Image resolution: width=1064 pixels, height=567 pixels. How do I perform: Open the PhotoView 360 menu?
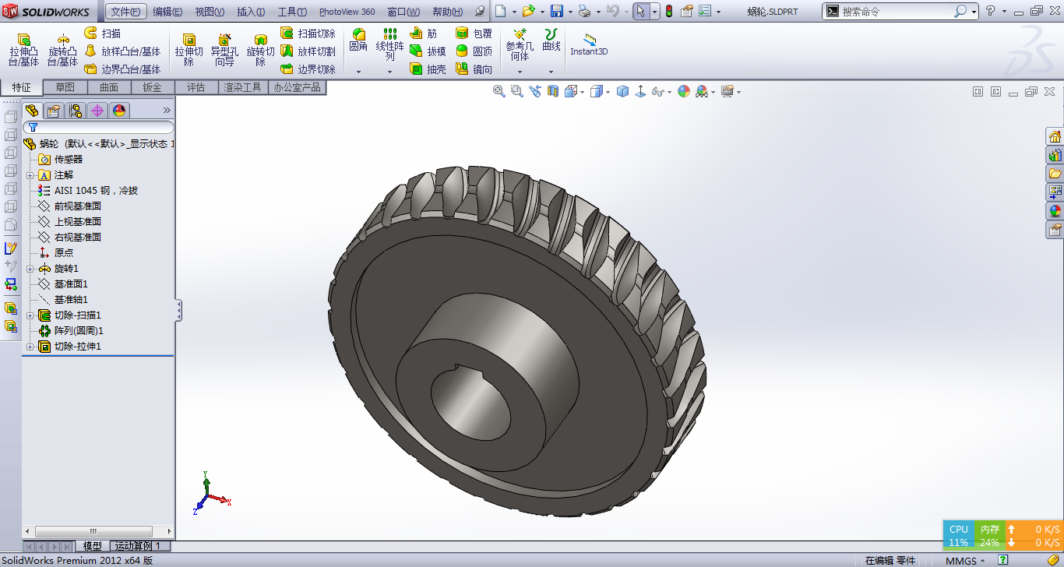(x=347, y=12)
